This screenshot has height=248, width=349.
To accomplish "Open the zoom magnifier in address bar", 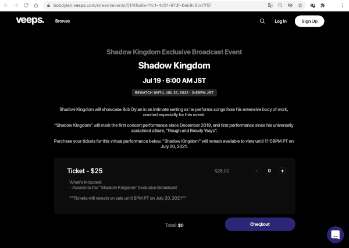I will [x=280, y=5].
